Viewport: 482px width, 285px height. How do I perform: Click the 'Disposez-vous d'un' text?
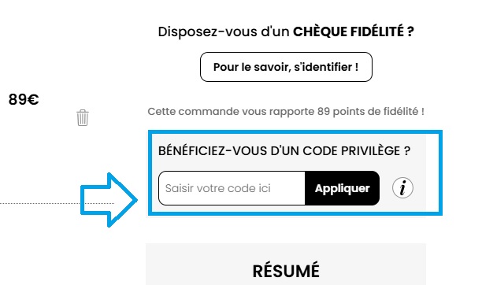224,31
